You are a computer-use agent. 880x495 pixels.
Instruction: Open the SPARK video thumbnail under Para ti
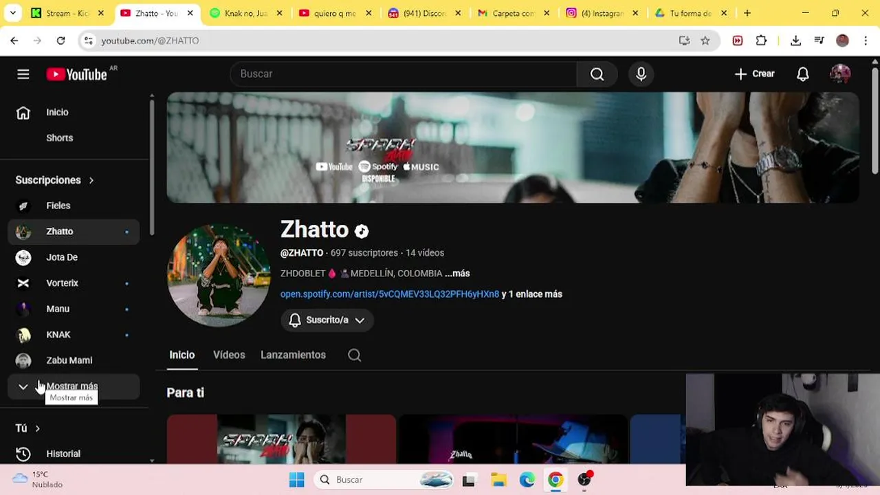point(281,439)
